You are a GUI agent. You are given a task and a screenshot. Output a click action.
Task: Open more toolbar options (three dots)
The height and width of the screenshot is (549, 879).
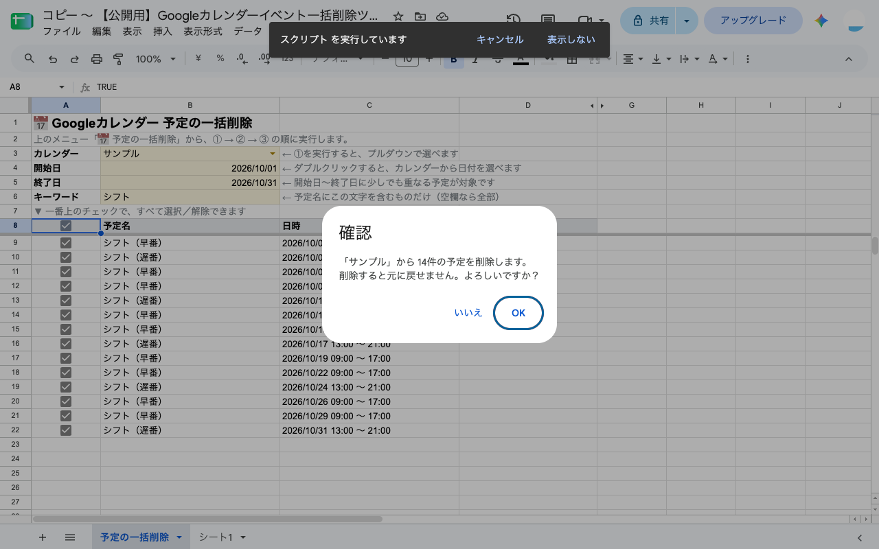tap(747, 59)
